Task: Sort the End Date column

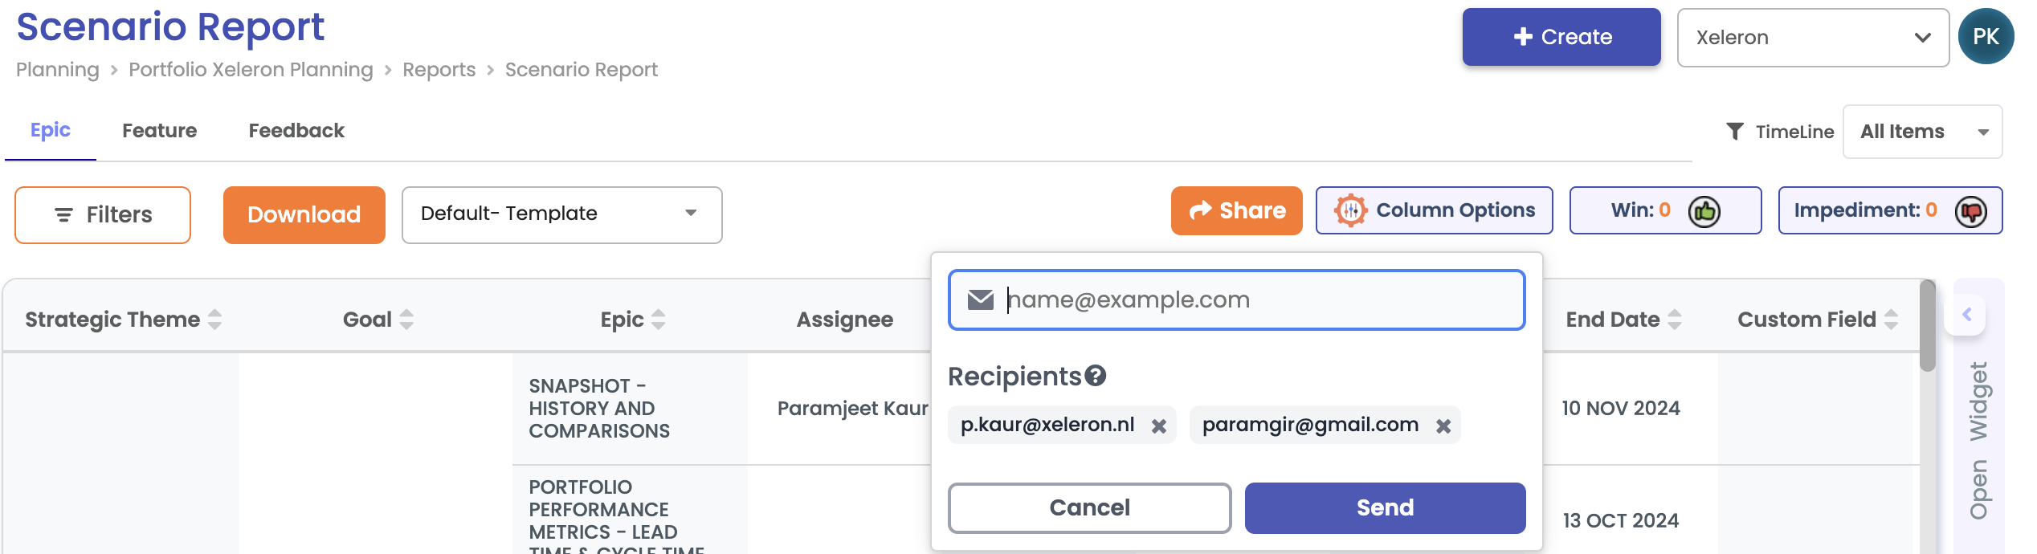Action: tap(1675, 320)
